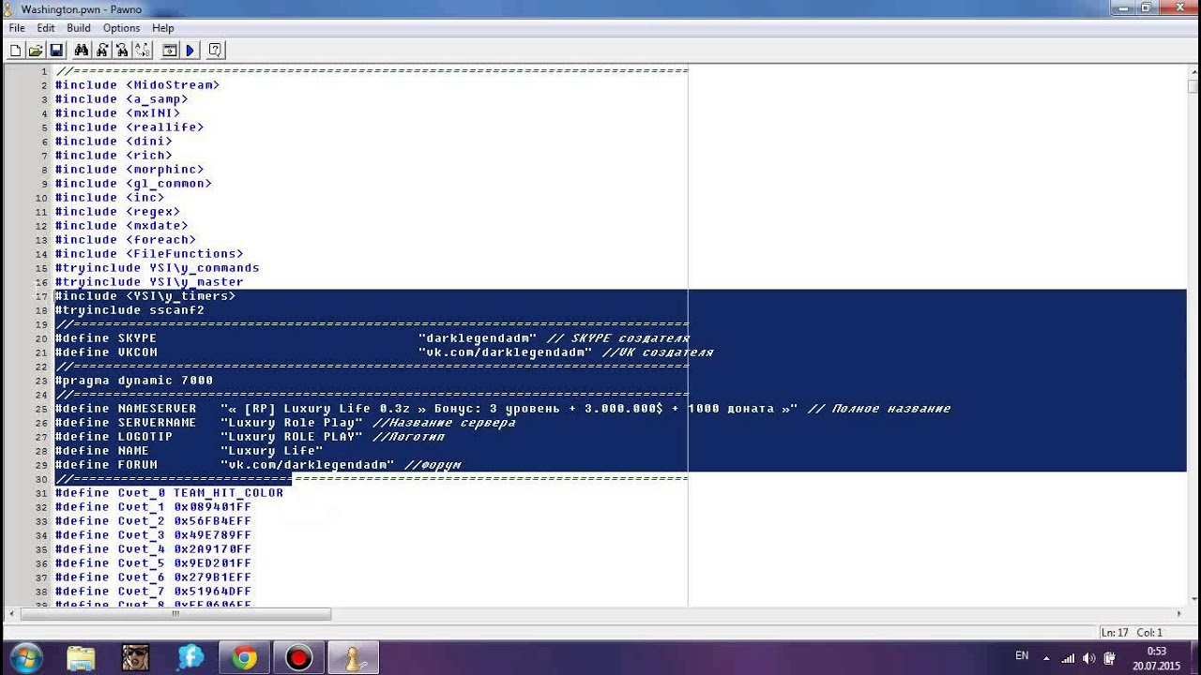This screenshot has width=1201, height=675.
Task: Click the line '#include <regex>'
Action: 117,212
